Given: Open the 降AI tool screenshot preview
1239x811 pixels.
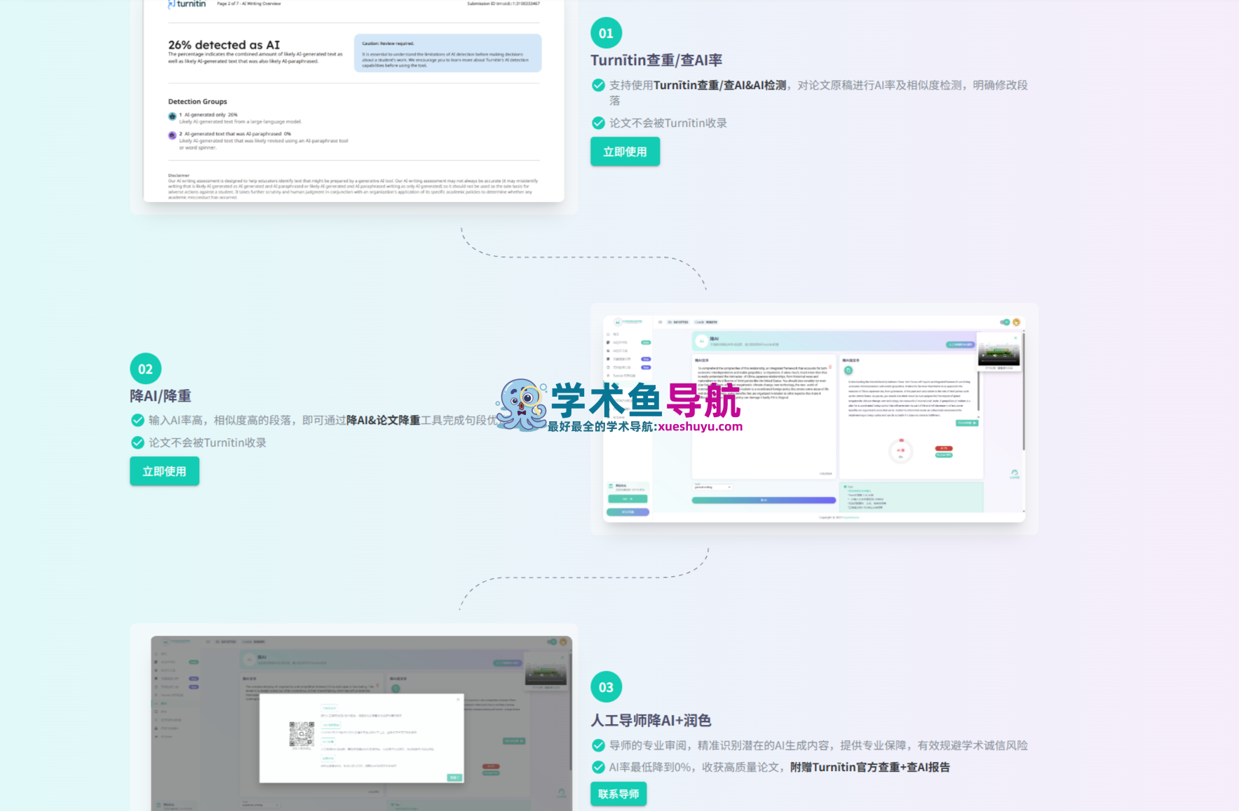Looking at the screenshot, I should [x=814, y=418].
